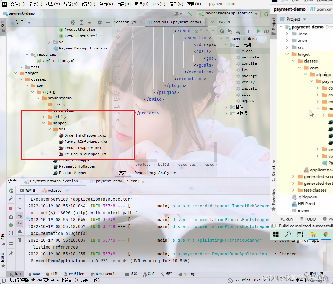
Task: Toggle scroll to end in console
Action: pos(20,223)
